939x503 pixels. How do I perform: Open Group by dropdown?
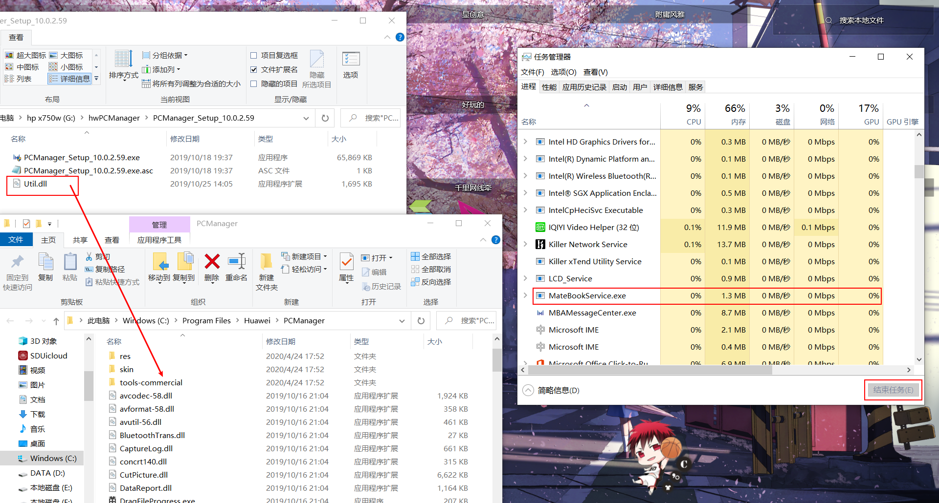pyautogui.click(x=165, y=55)
